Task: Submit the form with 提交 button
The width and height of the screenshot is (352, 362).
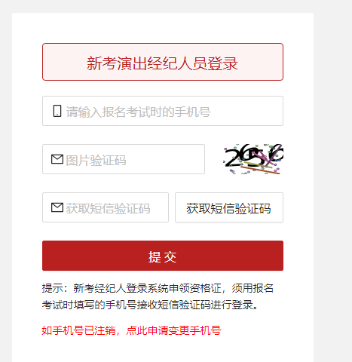Action: (x=163, y=256)
